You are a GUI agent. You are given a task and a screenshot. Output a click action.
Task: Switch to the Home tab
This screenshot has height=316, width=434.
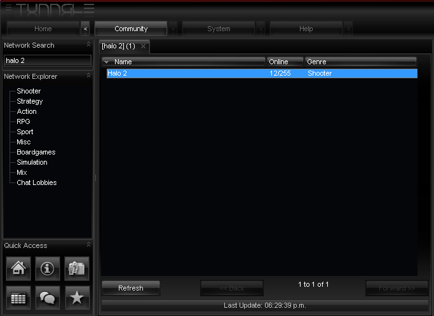(x=43, y=29)
